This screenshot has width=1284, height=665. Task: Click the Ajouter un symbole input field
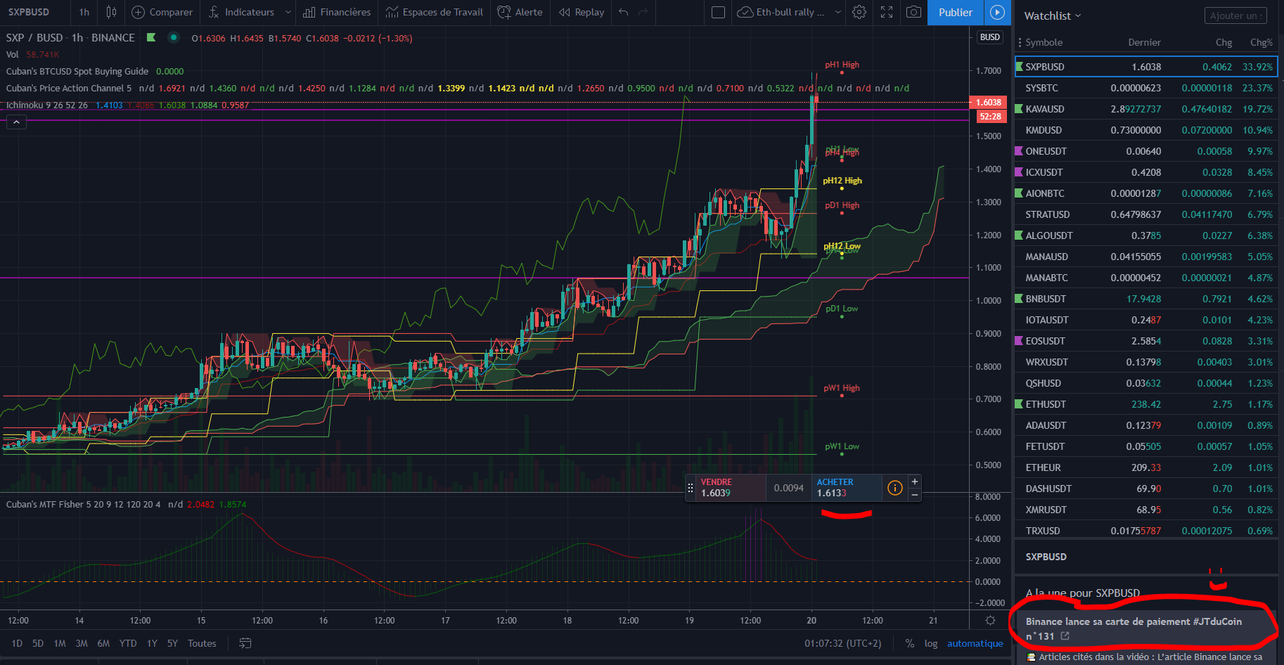tap(1235, 15)
